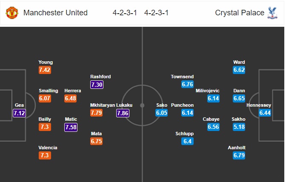
Task: Select Rashford's 7.30 rating badge
Action: coord(97,85)
